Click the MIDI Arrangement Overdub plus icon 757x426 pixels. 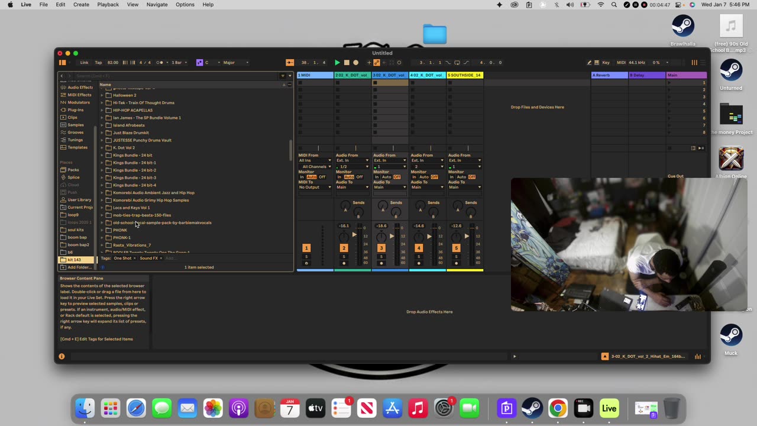coord(369,62)
